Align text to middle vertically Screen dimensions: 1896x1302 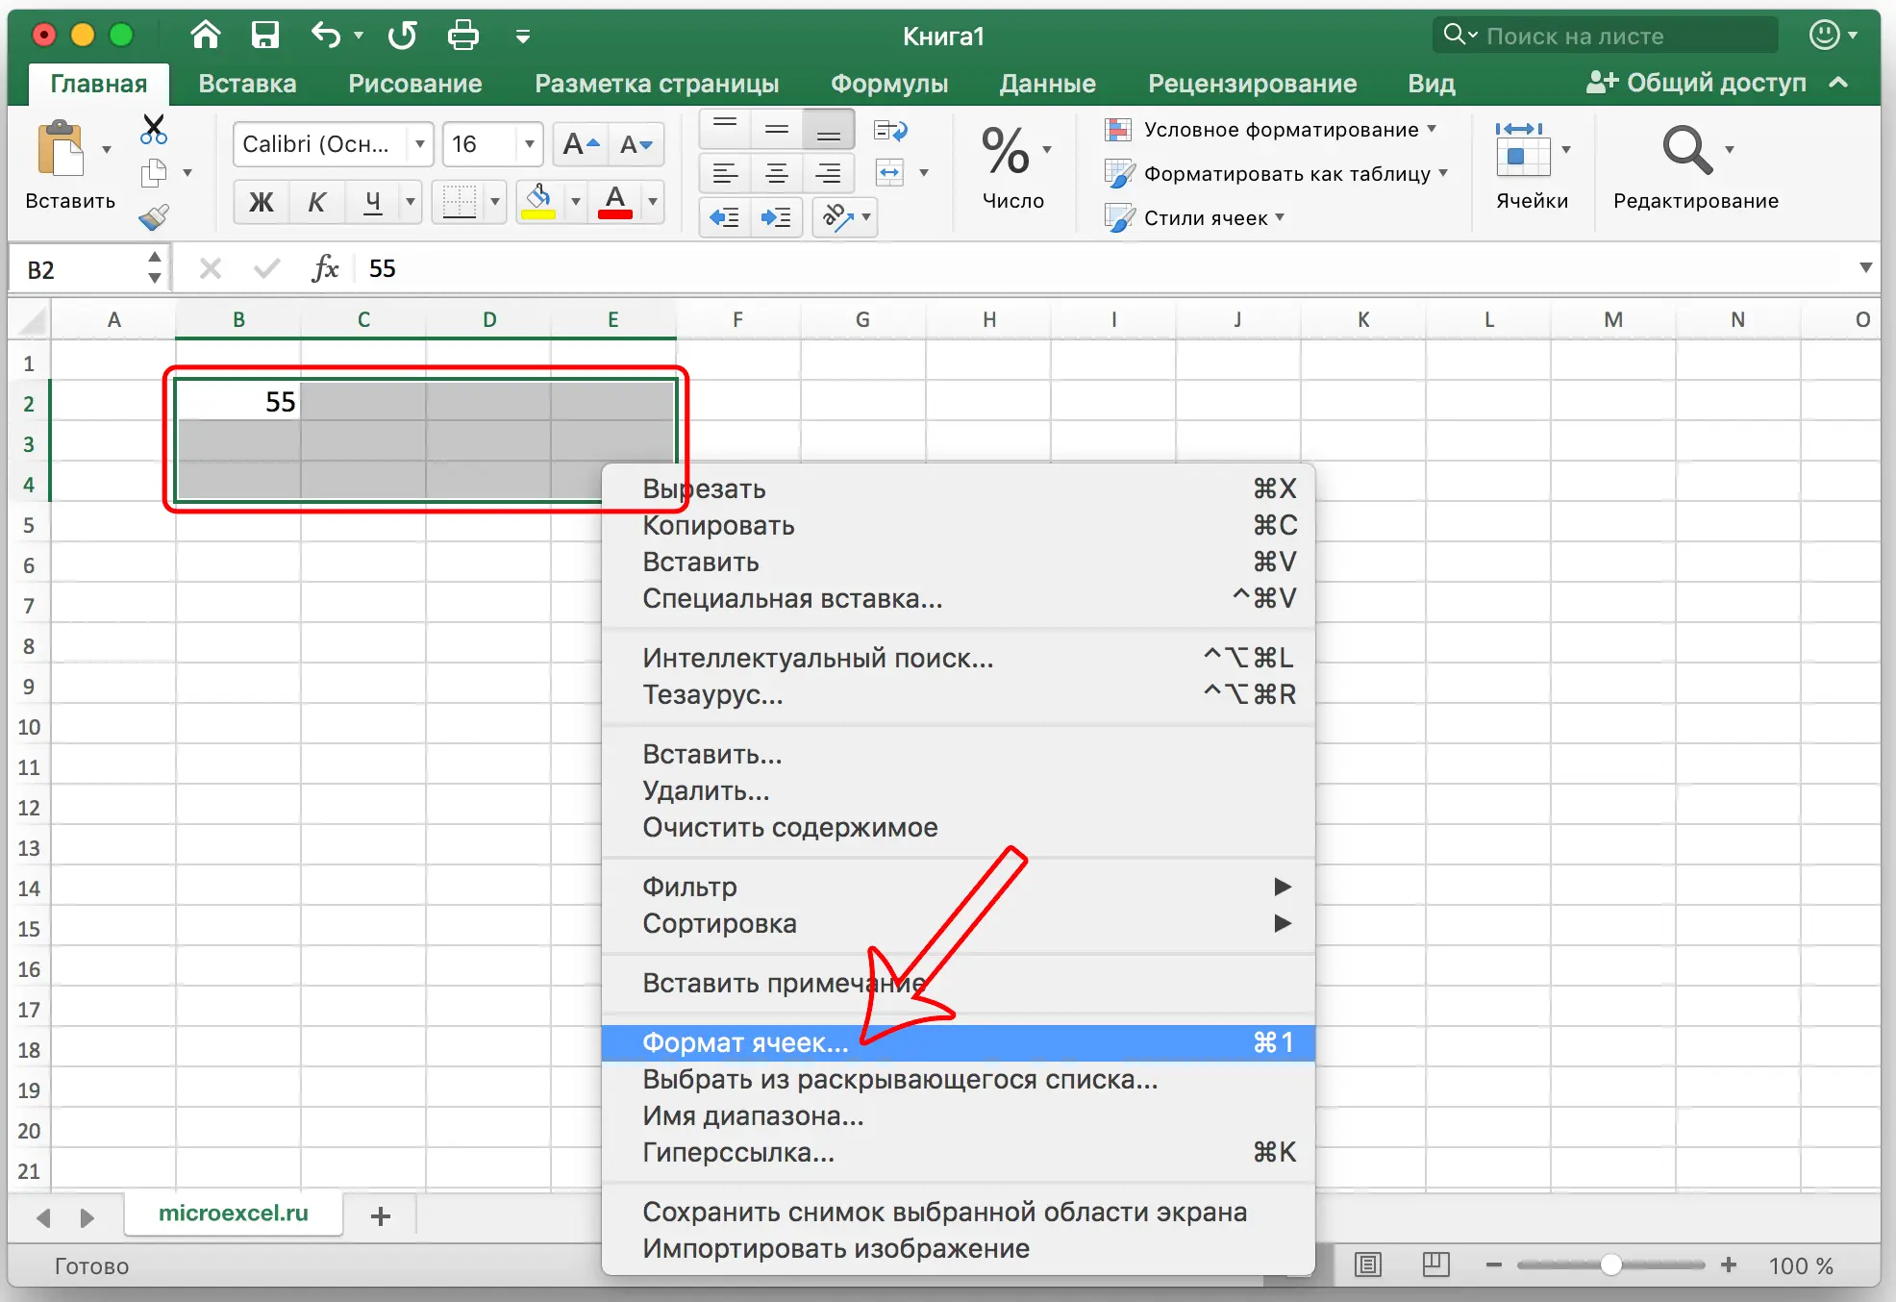tap(777, 129)
